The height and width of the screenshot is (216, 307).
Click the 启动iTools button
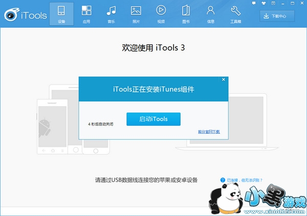(153, 119)
